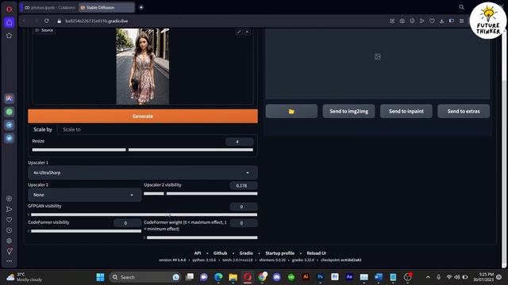The image size is (508, 285).
Task: Select the Stable Diffusion browser tab
Action: click(106, 7)
